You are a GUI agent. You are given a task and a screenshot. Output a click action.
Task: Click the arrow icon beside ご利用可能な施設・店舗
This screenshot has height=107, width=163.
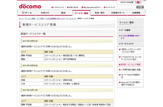[120, 70]
